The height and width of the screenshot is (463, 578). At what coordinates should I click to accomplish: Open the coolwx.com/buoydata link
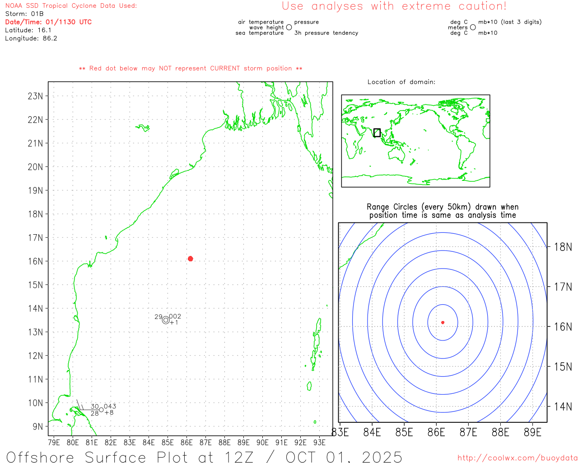(517, 458)
